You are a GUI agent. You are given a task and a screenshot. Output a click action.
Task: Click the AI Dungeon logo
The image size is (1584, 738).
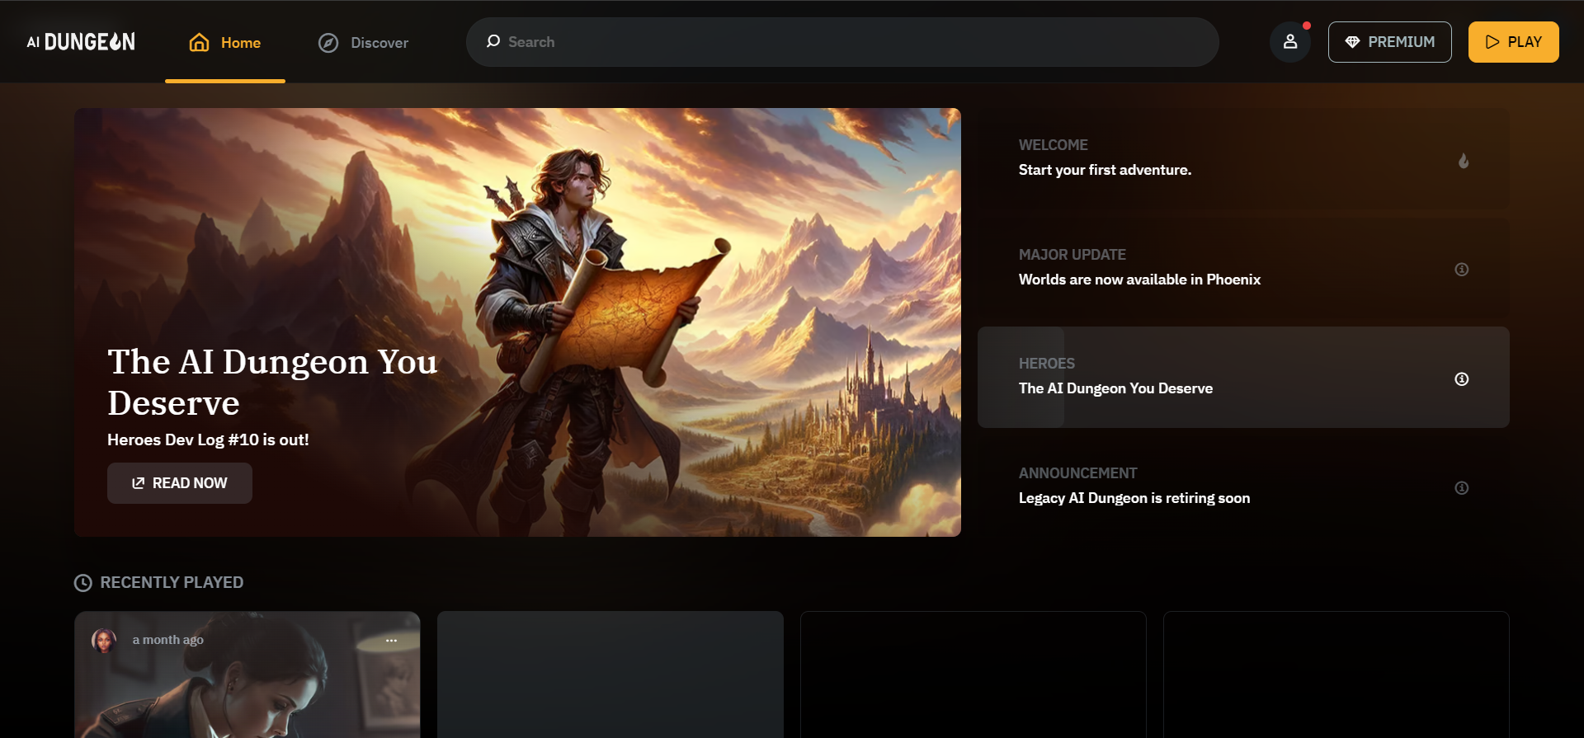(x=81, y=42)
